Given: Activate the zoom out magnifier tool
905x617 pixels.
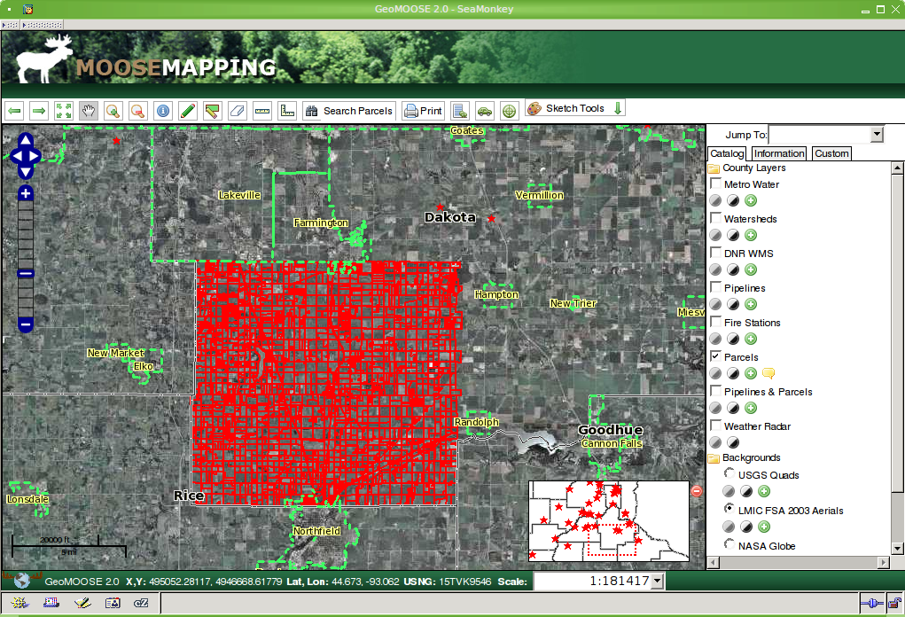Looking at the screenshot, I should pyautogui.click(x=137, y=111).
